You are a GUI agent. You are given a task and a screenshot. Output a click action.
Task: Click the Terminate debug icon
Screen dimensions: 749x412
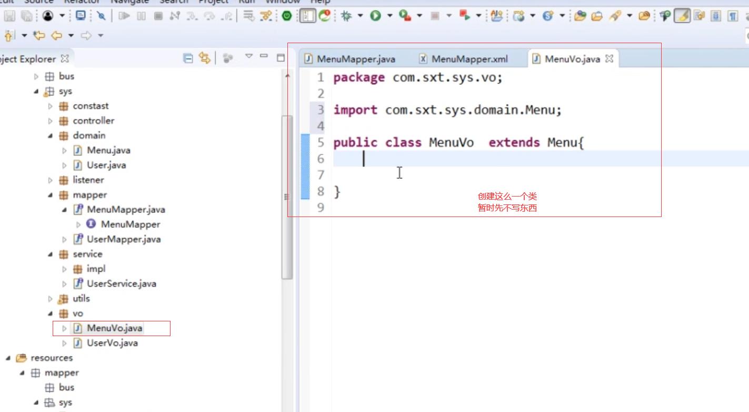(158, 16)
